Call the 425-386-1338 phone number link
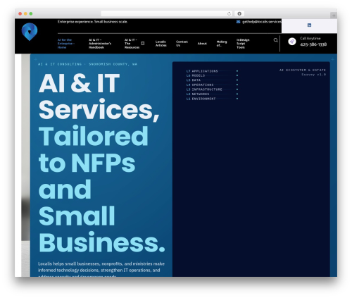 (x=313, y=44)
